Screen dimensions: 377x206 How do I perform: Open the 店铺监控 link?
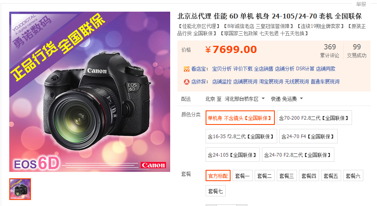pos(222,82)
